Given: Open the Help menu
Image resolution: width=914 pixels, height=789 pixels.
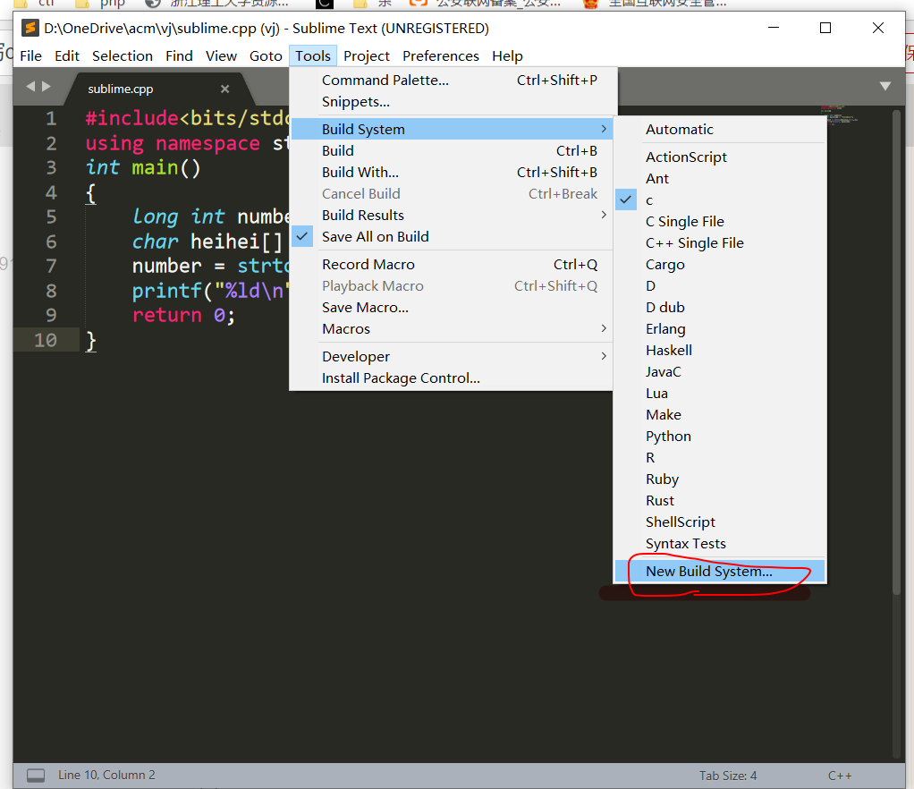Looking at the screenshot, I should 507,56.
